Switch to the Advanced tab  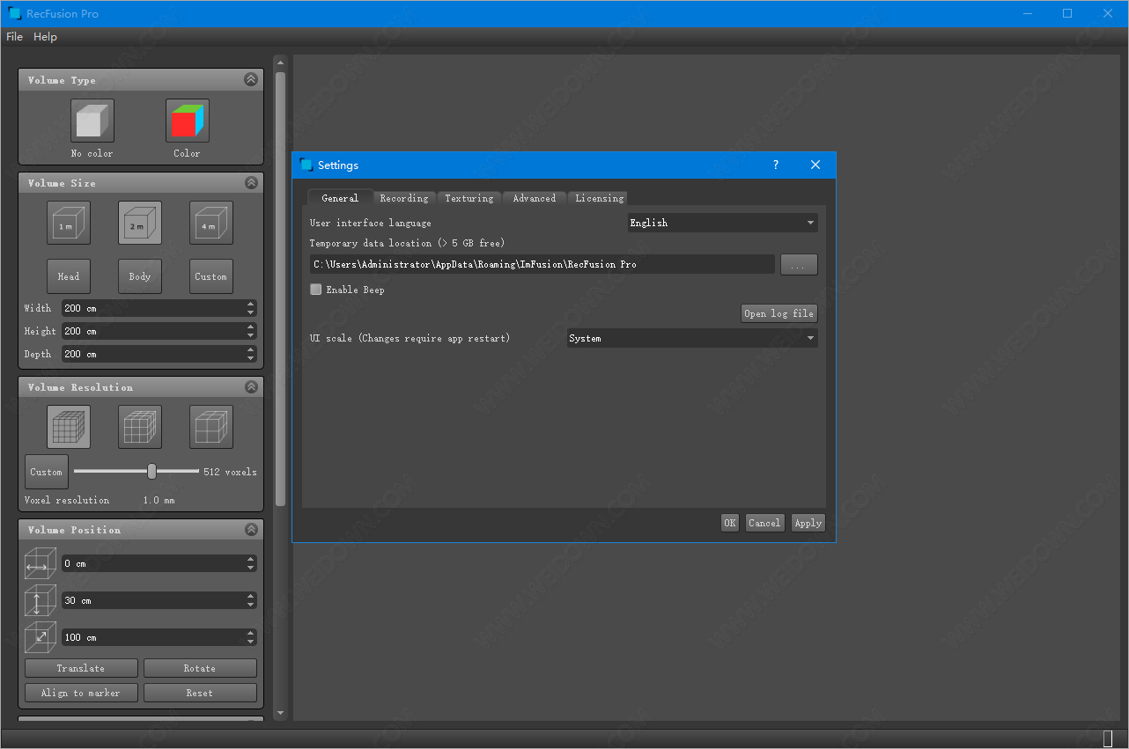click(535, 198)
